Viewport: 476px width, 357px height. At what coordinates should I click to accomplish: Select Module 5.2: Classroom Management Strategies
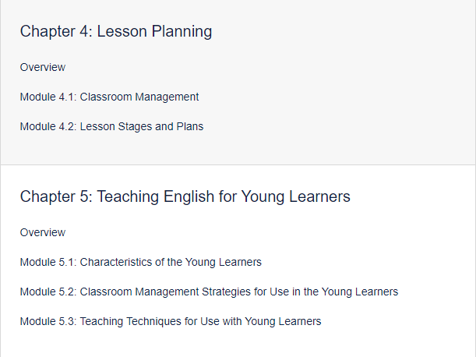[209, 292]
